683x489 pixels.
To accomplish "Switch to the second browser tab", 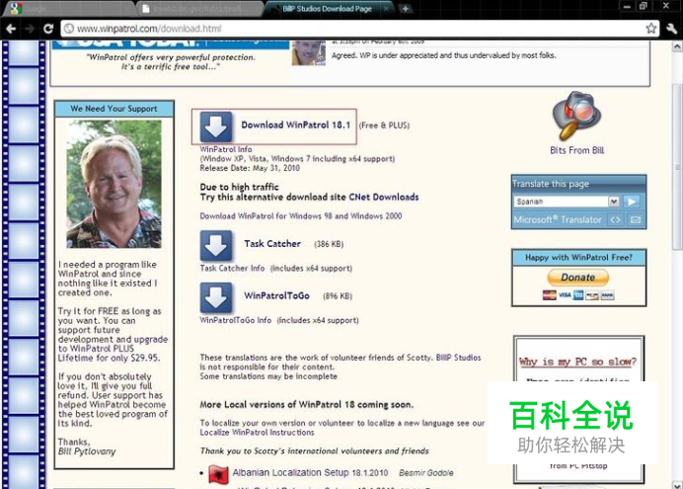I will 200,9.
